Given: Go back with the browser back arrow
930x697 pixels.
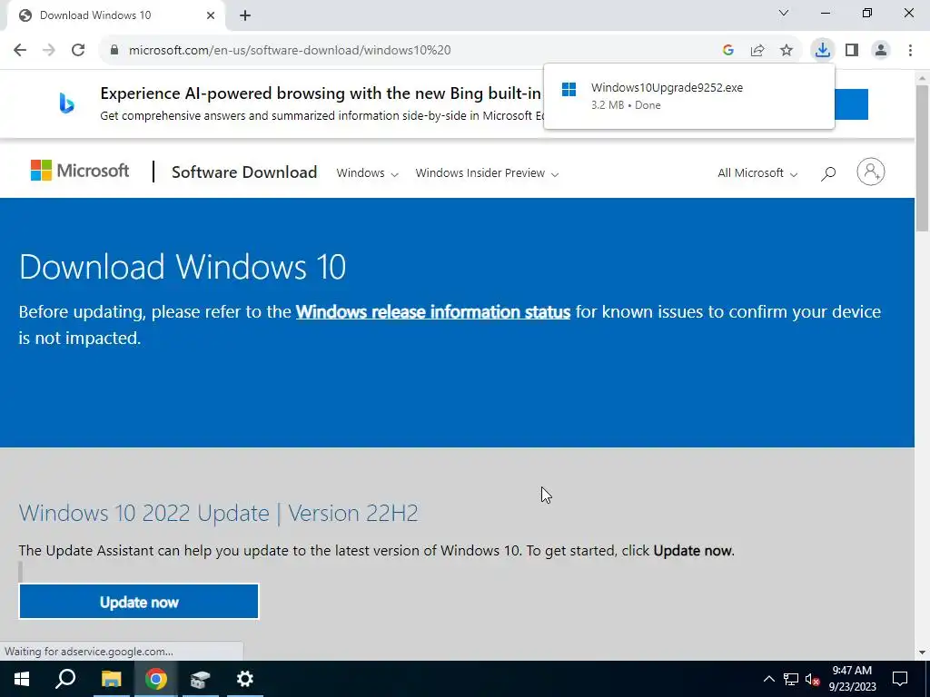Looking at the screenshot, I should 20,51.
